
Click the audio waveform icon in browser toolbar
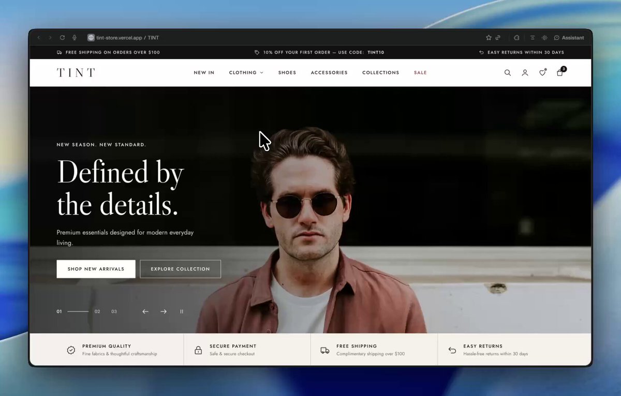coord(544,38)
